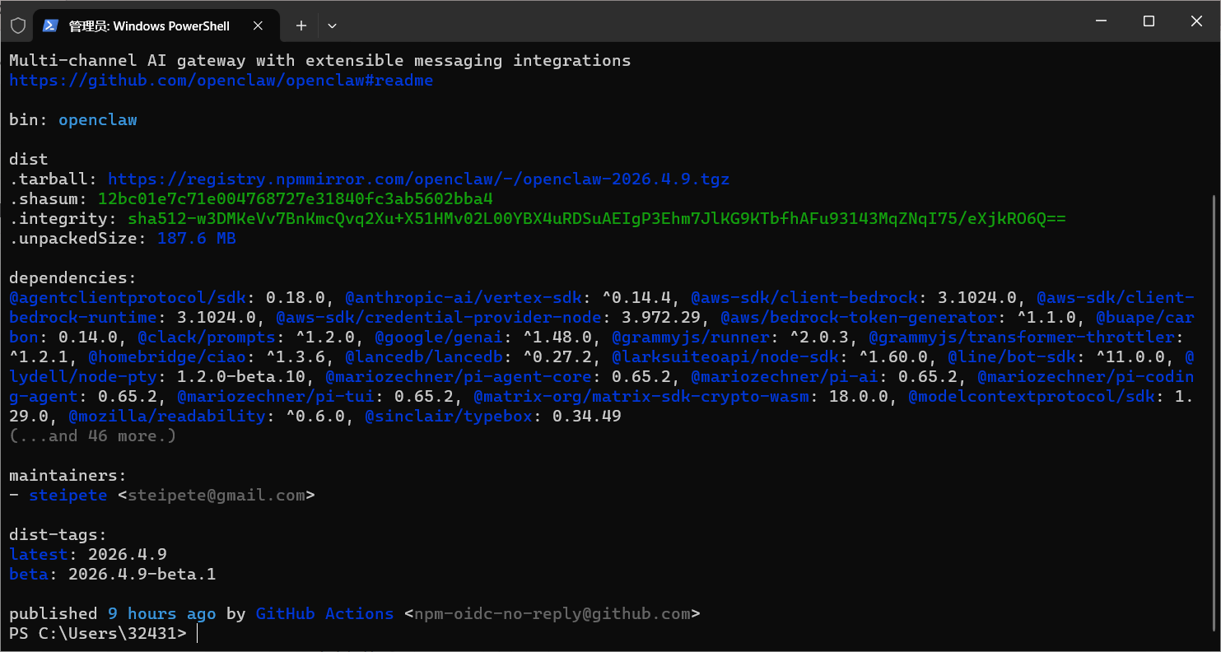1221x652 pixels.
Task: Close the terminal window
Action: (1197, 21)
